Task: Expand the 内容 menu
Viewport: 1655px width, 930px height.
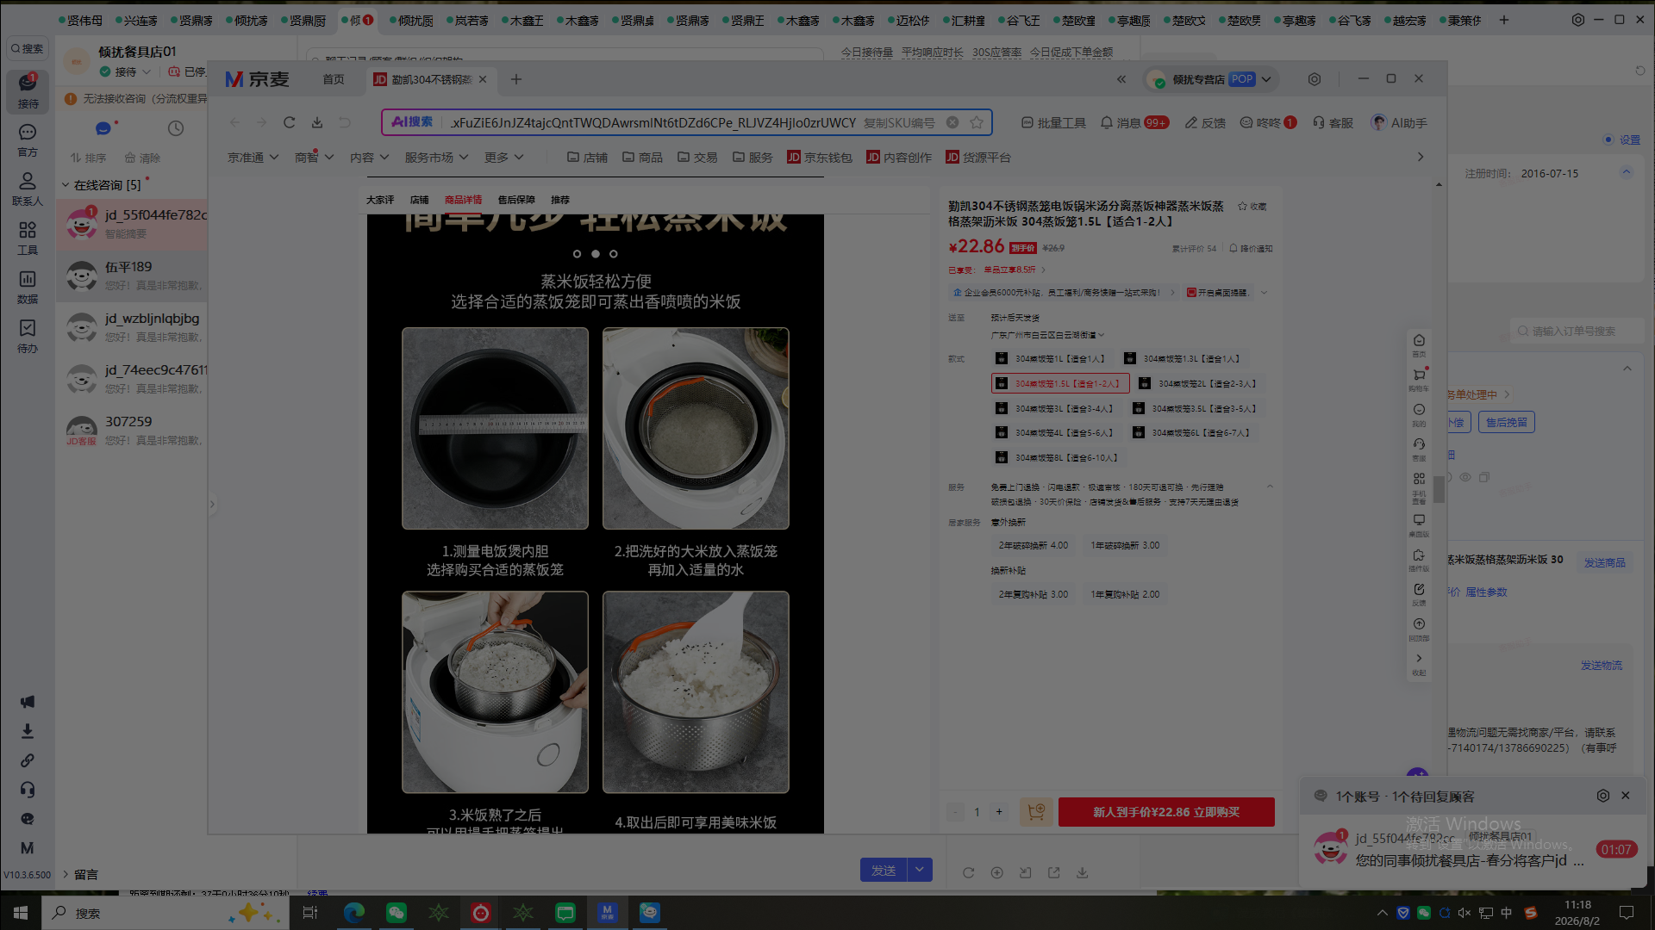Action: (369, 158)
